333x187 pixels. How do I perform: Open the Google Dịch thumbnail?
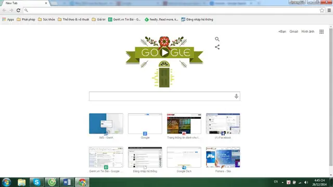tap(184, 157)
